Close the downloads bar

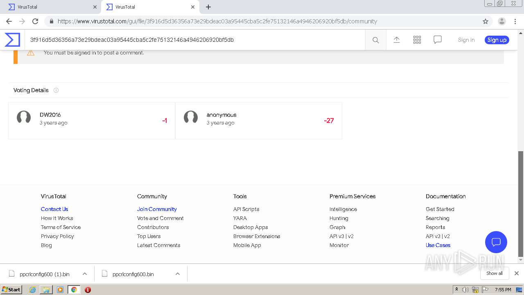point(516,273)
